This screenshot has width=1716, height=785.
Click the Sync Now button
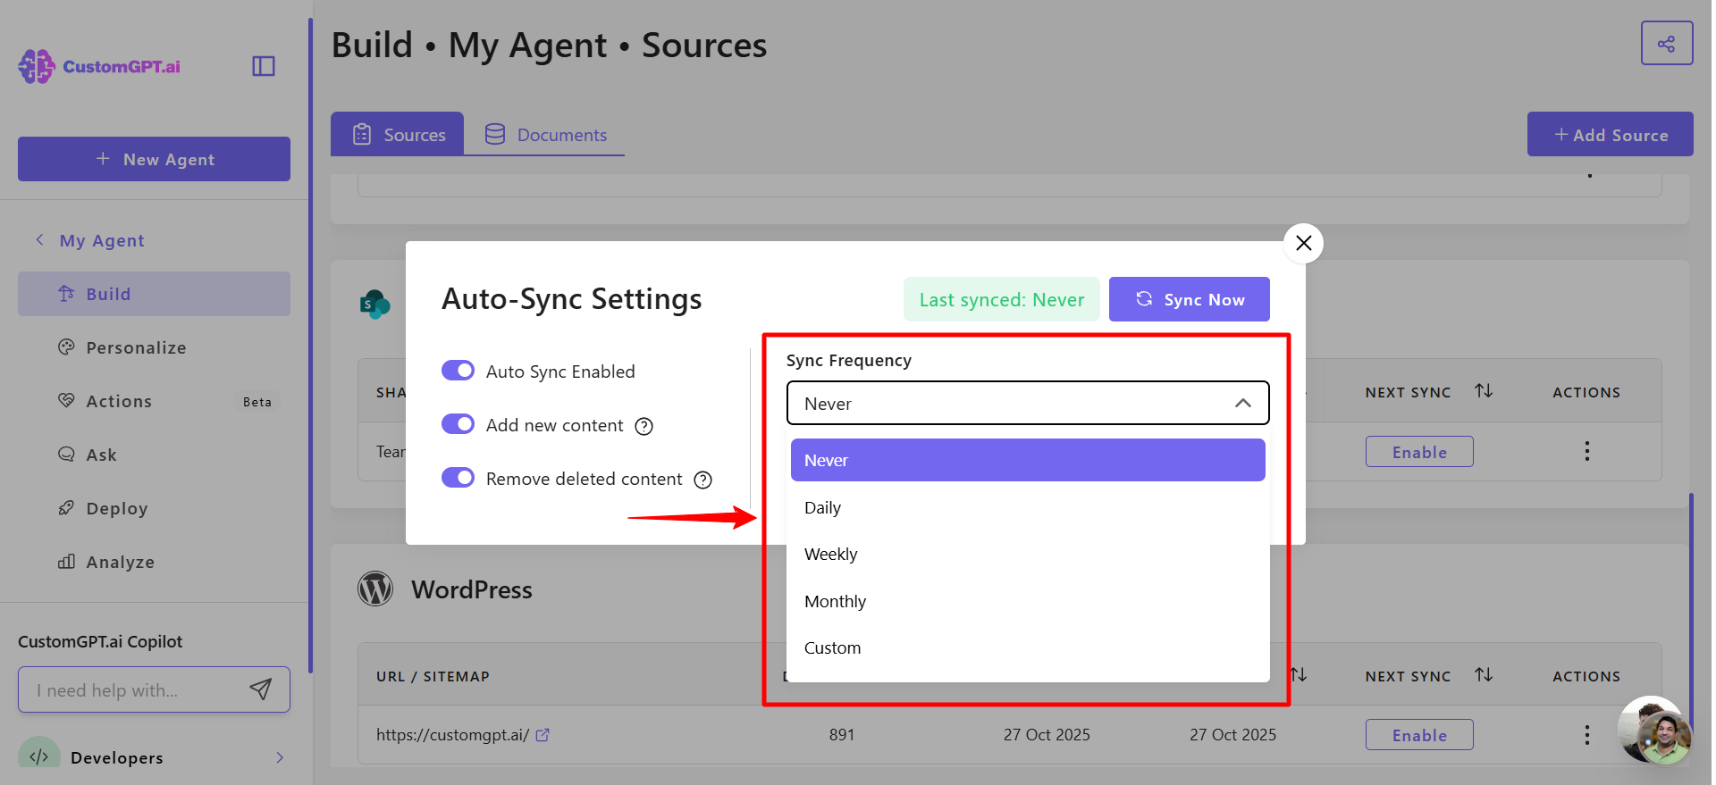click(1189, 299)
